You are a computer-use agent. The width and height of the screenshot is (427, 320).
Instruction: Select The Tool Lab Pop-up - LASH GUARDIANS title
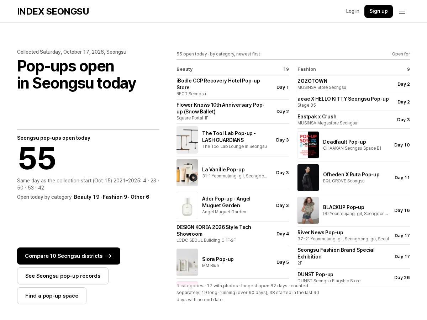pyautogui.click(x=229, y=137)
